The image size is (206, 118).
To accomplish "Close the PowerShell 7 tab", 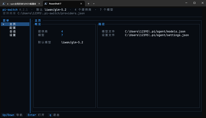I will coord(81,4).
